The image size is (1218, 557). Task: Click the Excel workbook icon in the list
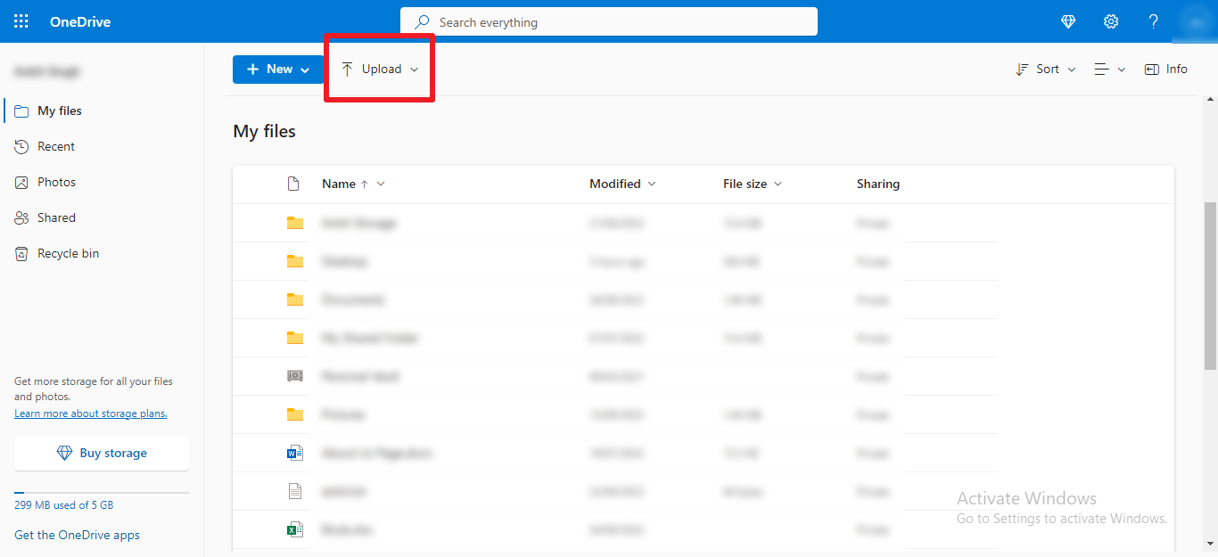(295, 528)
